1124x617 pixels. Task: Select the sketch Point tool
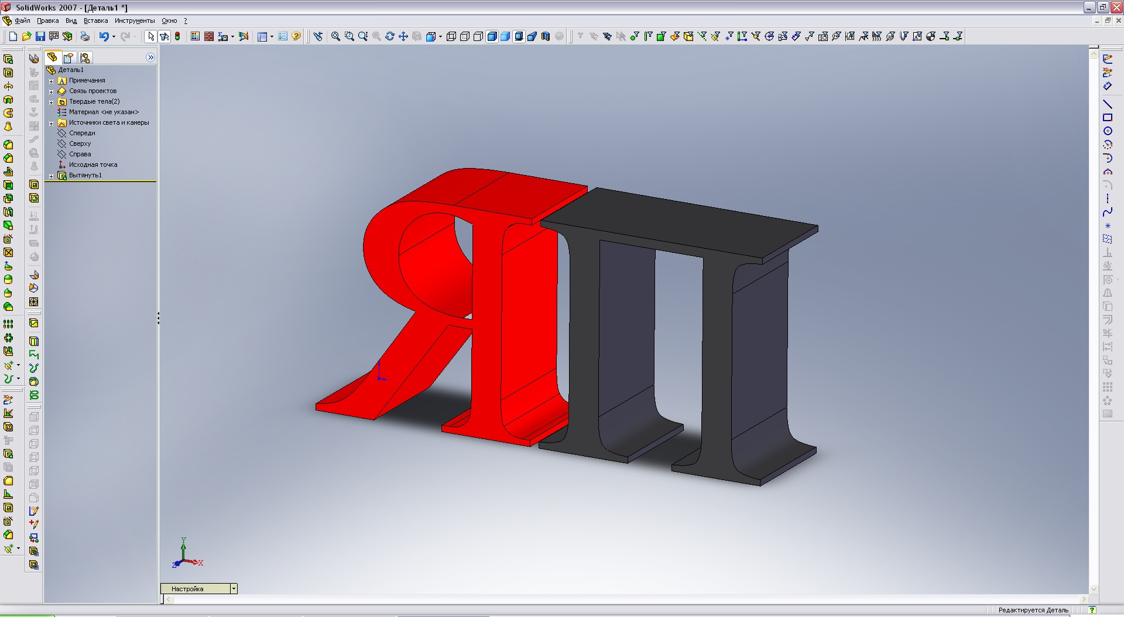pos(1108,225)
